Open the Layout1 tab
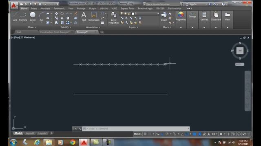This screenshot has width=261, height=146. (30, 133)
